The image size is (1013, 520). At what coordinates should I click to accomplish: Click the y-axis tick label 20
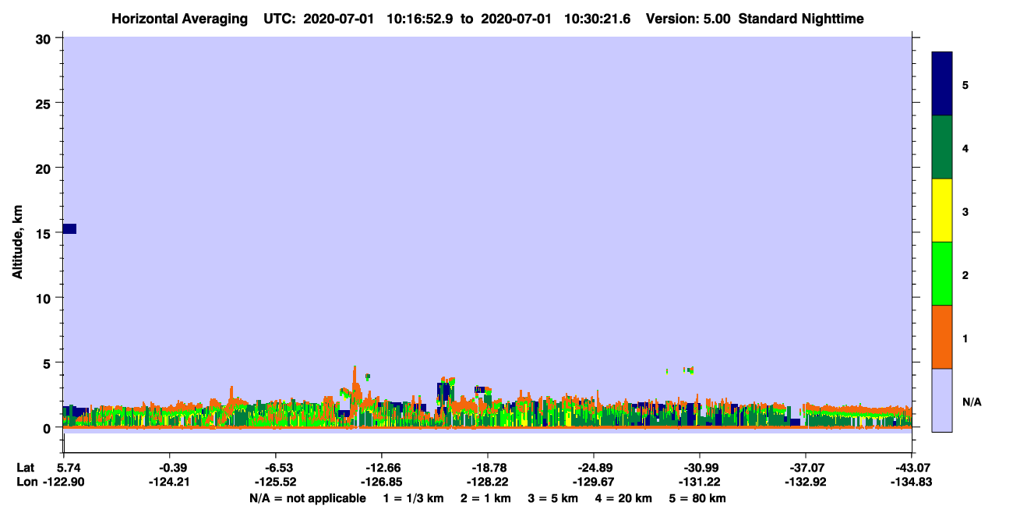click(x=45, y=168)
